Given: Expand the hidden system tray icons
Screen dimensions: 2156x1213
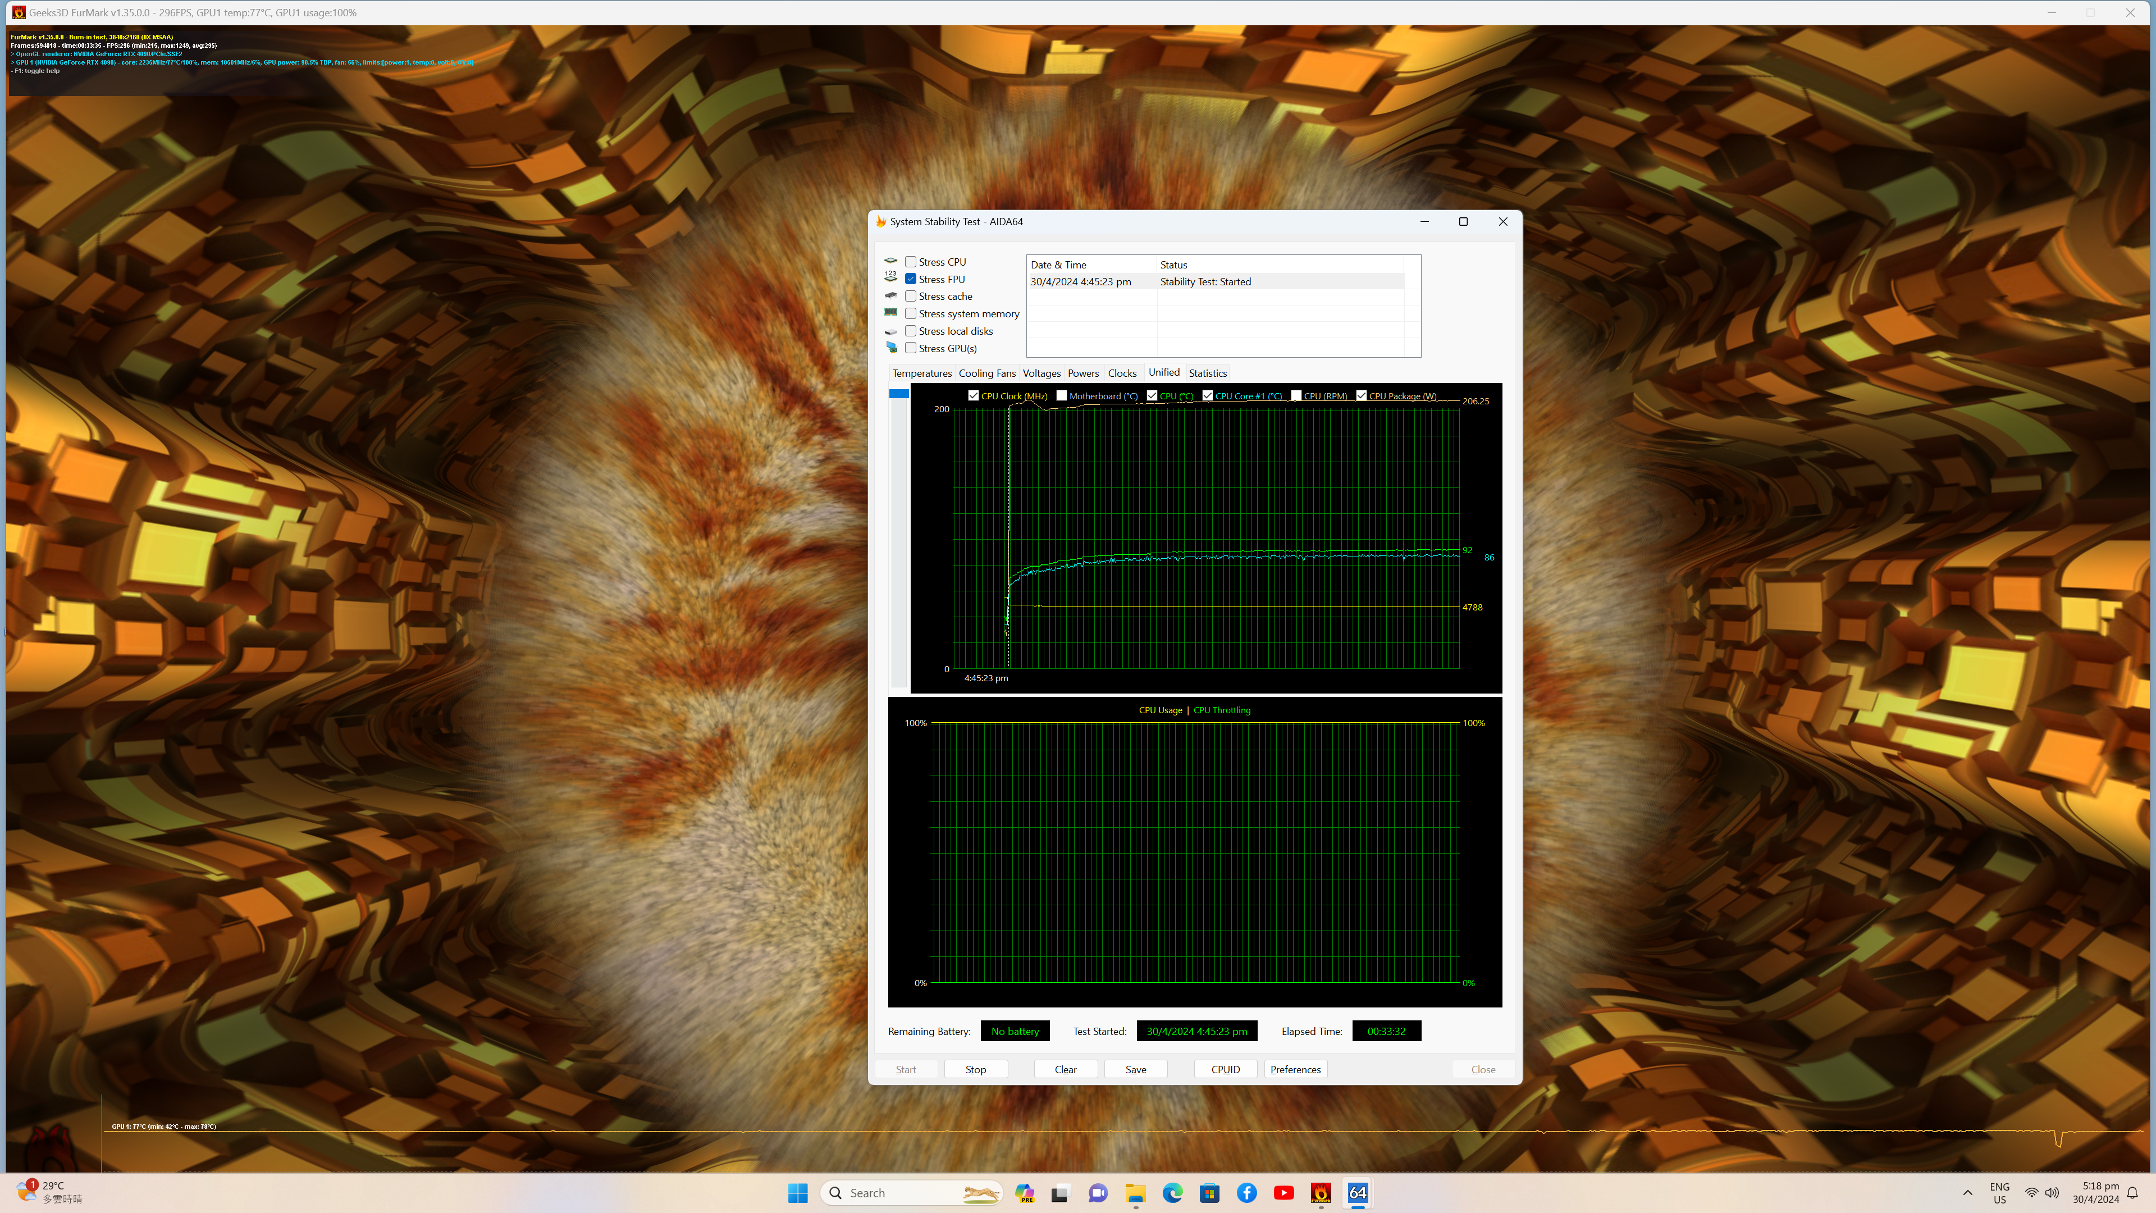Looking at the screenshot, I should click(x=1968, y=1193).
